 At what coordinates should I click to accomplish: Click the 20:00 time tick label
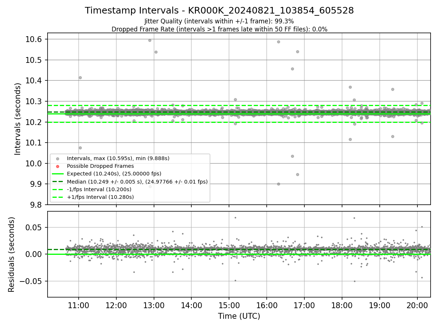pyautogui.click(x=417, y=305)
